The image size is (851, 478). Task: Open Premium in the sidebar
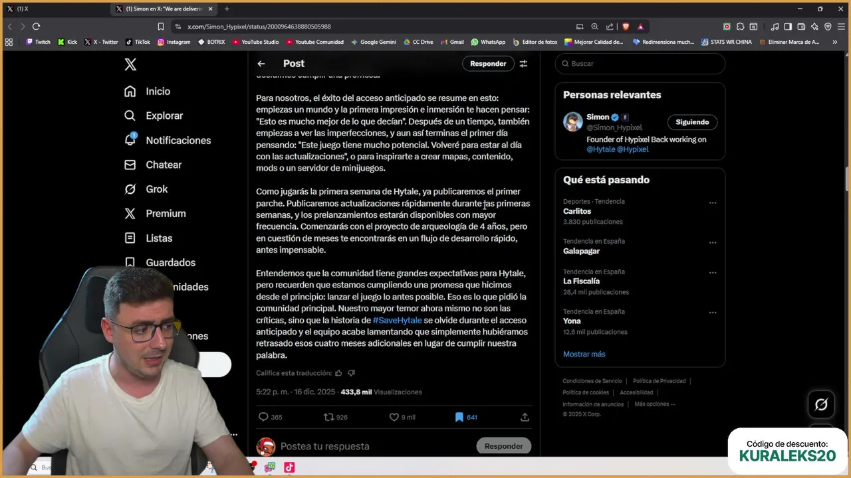tap(155, 214)
